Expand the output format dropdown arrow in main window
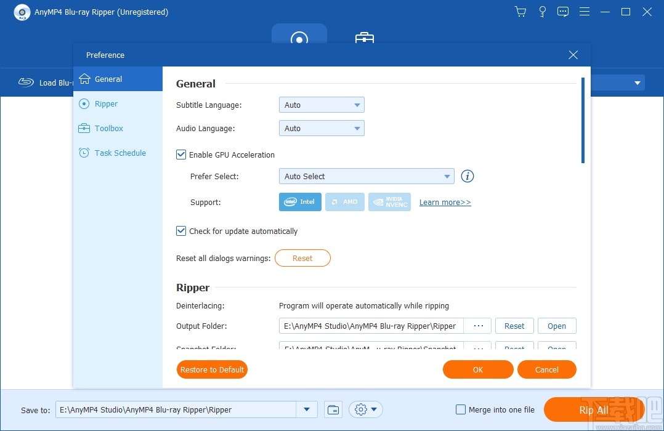The image size is (664, 431). tap(638, 83)
